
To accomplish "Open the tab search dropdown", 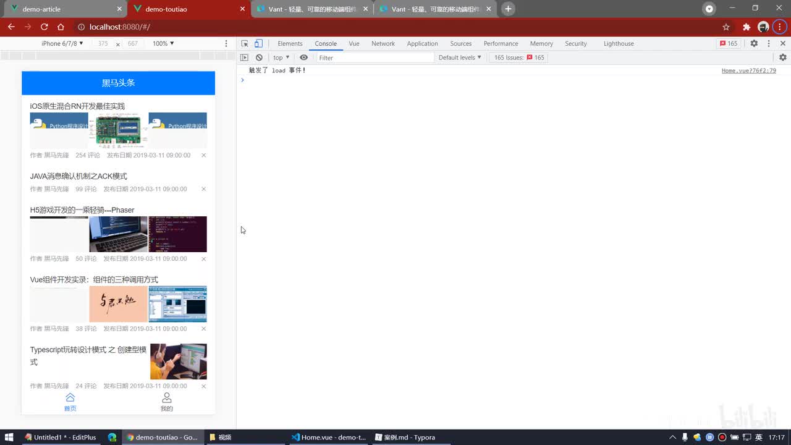I will click(x=709, y=9).
